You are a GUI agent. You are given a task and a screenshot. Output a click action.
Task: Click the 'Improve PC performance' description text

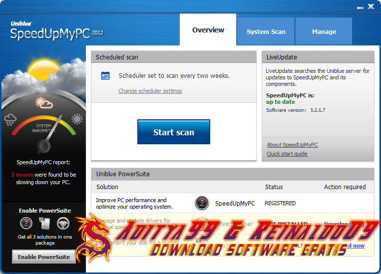134,203
